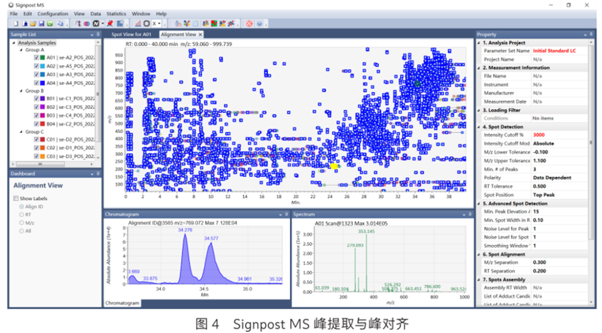Click the multicolor scatter dots icon
Viewport: 602px width, 333px height.
pyautogui.click(x=205, y=23)
